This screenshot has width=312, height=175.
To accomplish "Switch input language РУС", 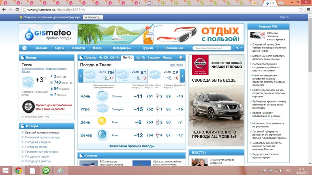I will [x=289, y=171].
